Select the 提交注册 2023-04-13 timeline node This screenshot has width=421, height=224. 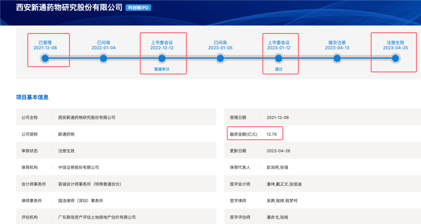pos(337,58)
